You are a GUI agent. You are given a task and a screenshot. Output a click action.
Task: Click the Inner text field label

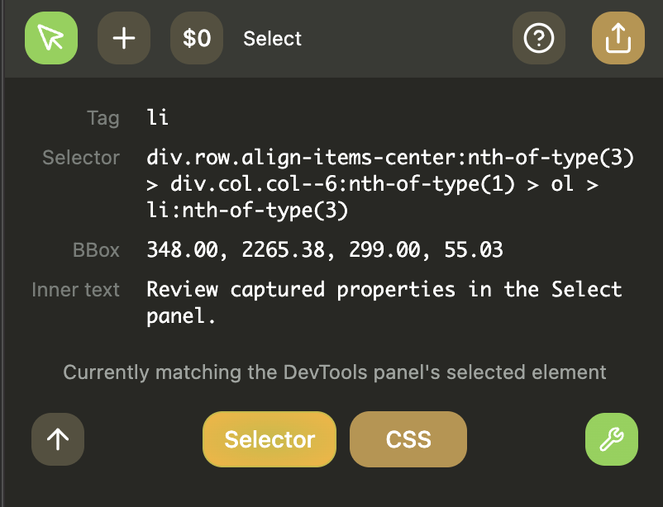(x=75, y=290)
